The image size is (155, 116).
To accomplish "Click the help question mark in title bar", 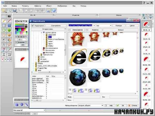I will click(144, 3).
